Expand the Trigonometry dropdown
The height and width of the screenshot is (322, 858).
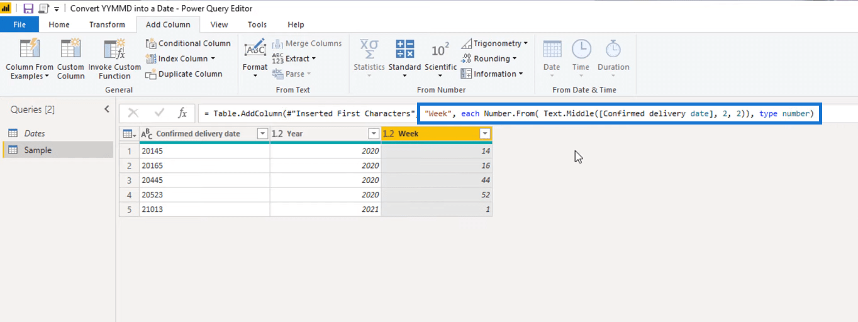tap(526, 43)
